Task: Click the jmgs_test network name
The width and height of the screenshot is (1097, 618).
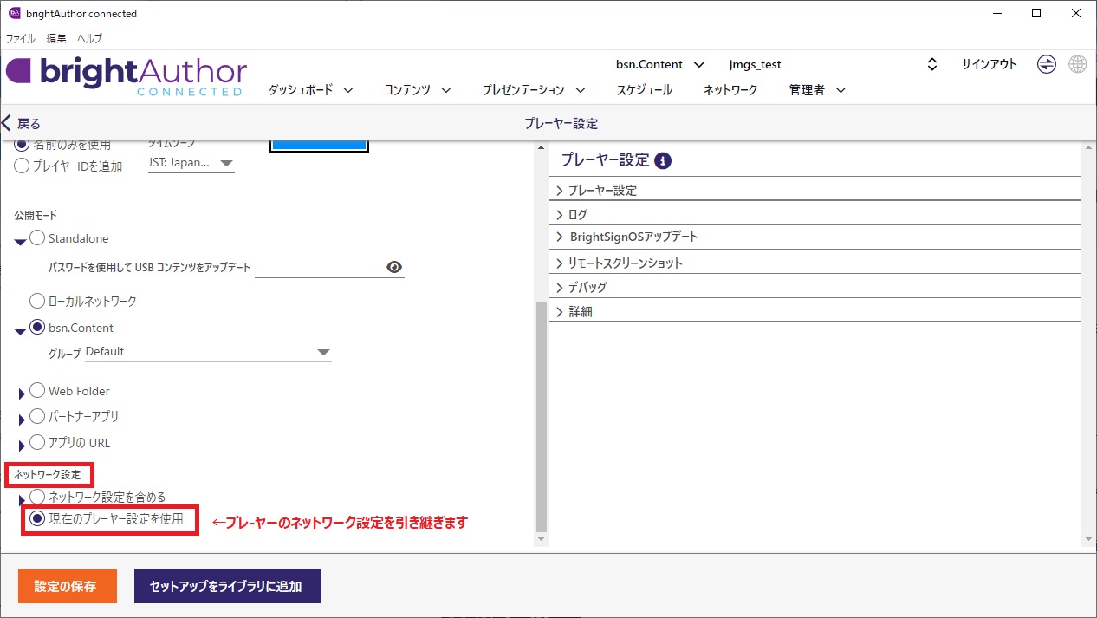Action: coord(756,64)
